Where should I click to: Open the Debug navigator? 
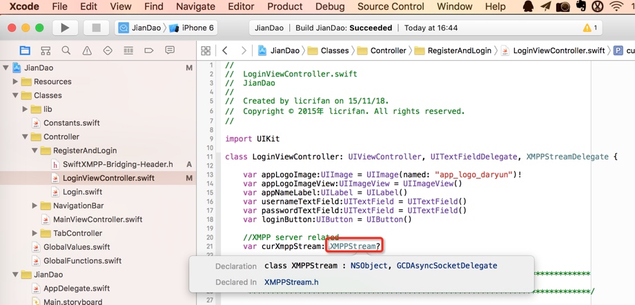[128, 50]
